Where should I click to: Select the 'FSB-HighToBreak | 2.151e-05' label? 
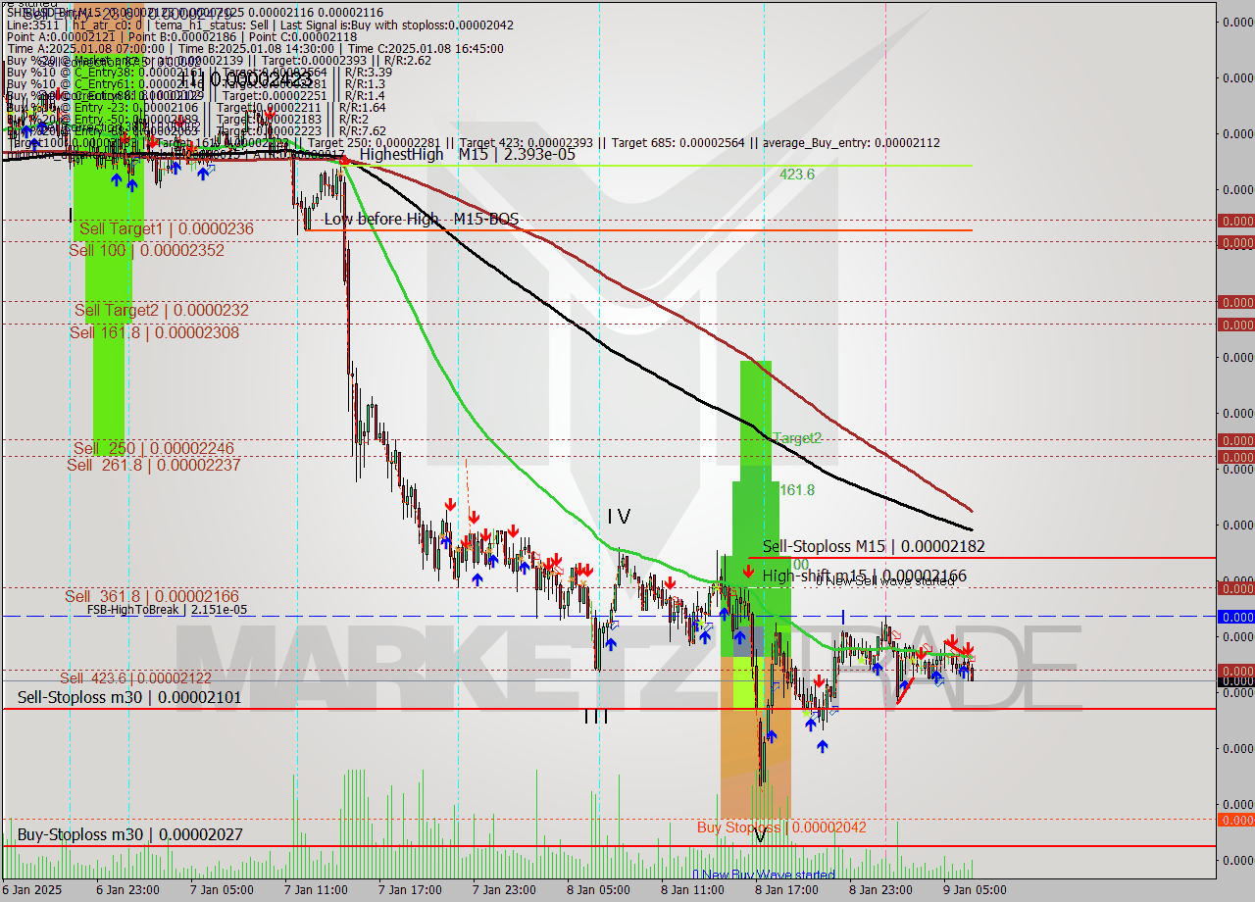pyautogui.click(x=167, y=610)
